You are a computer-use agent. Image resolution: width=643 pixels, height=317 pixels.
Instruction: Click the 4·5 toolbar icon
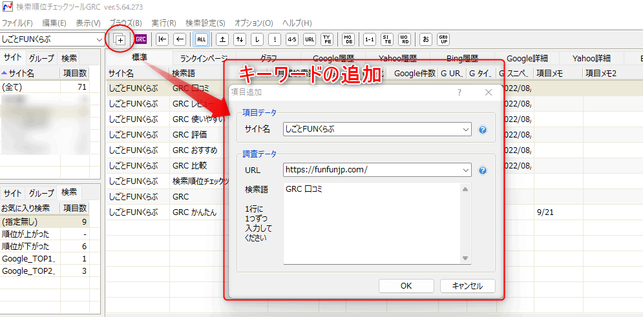point(292,39)
